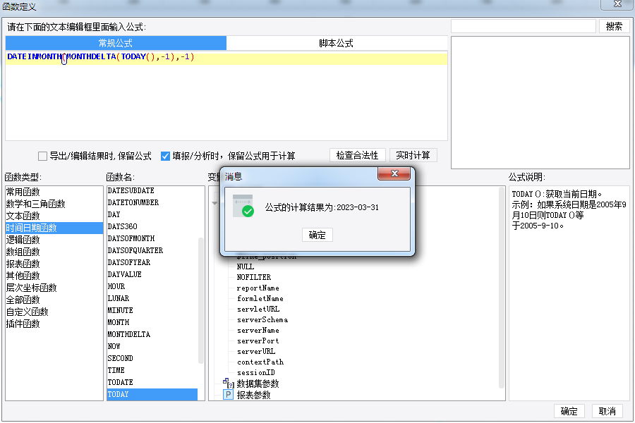Select 层次坐标函数 category

click(x=54, y=288)
